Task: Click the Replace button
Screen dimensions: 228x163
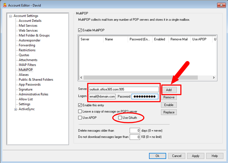Action: click(168, 112)
